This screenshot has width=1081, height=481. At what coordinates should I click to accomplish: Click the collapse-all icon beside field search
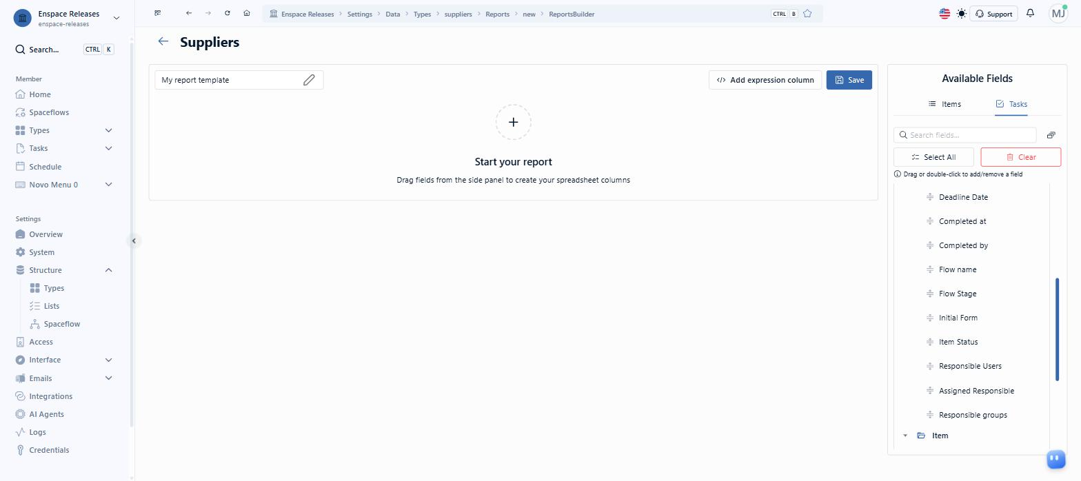1051,135
